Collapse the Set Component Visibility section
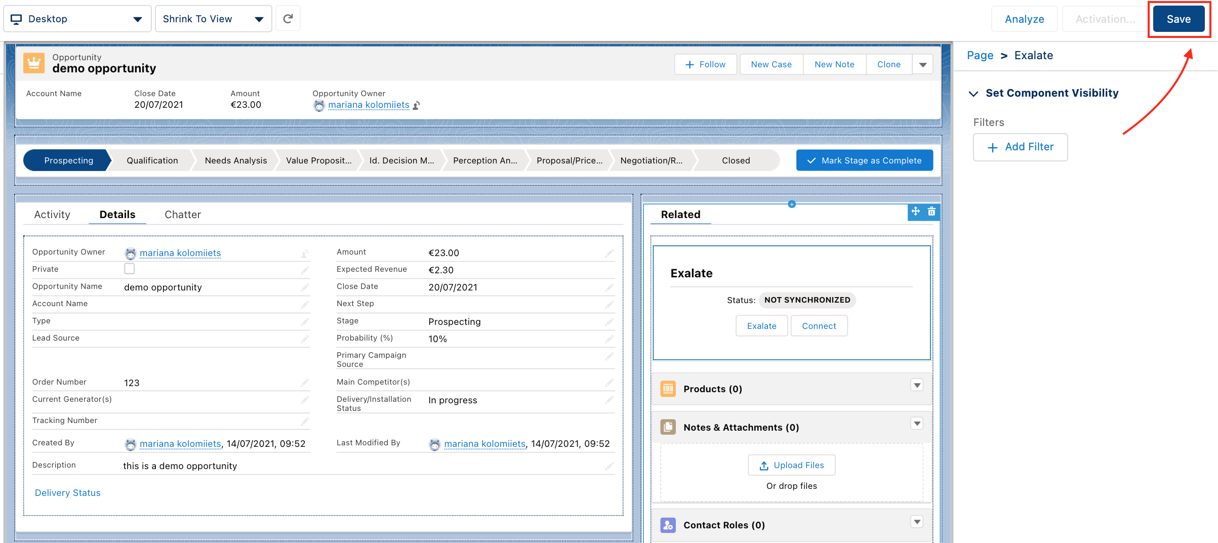Viewport: 1218px width, 543px height. 973,94
